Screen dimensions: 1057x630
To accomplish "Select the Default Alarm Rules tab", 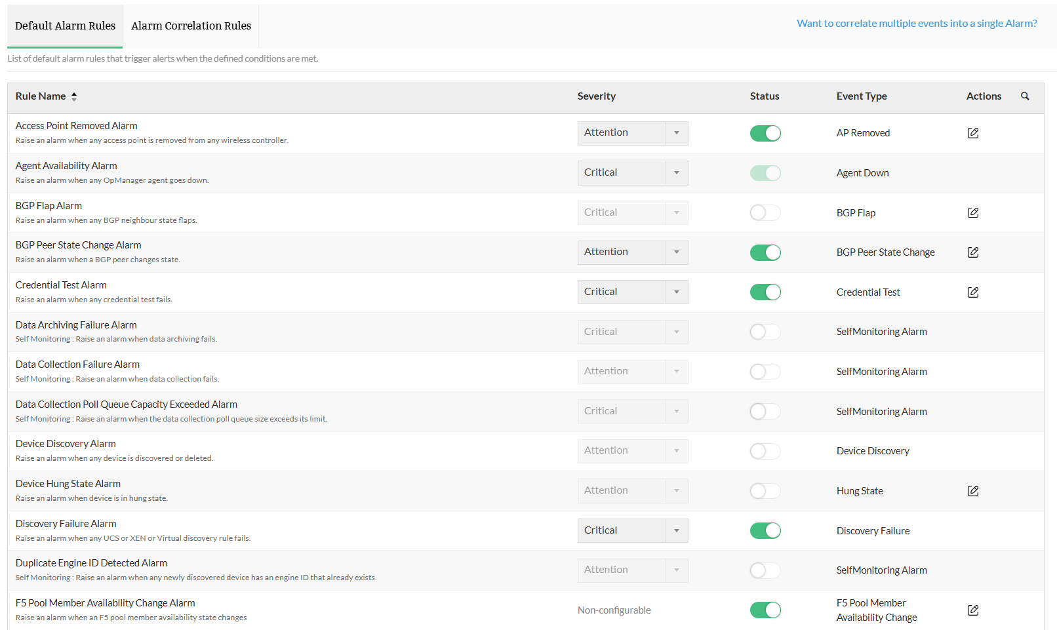I will pos(65,26).
